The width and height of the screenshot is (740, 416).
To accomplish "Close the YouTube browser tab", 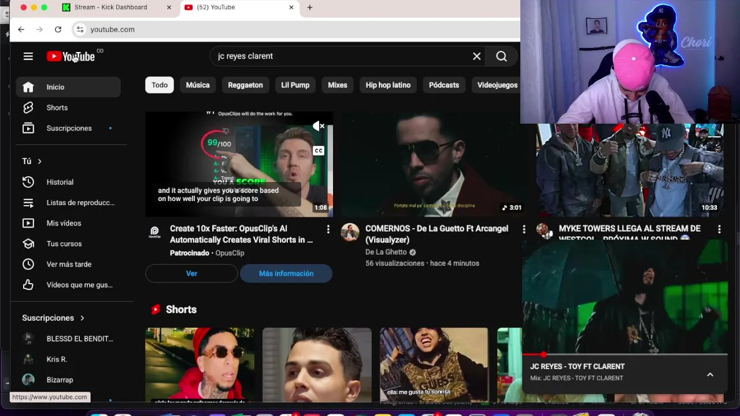I will click(x=291, y=8).
